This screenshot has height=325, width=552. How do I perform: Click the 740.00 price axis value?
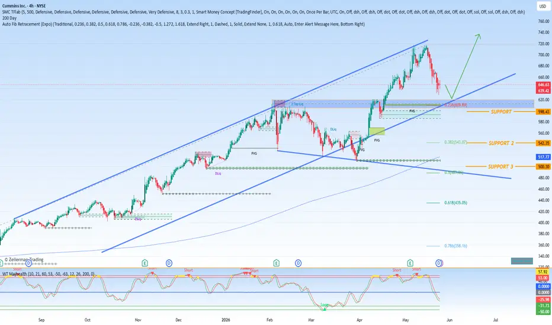544,32
